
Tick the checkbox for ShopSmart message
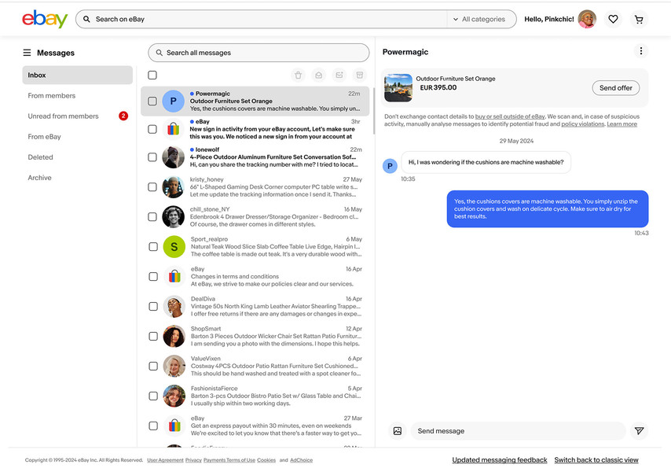pos(153,336)
